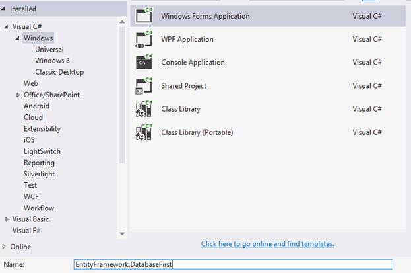The image size is (411, 273).
Task: Click the Shared Project template icon
Action: (144, 86)
